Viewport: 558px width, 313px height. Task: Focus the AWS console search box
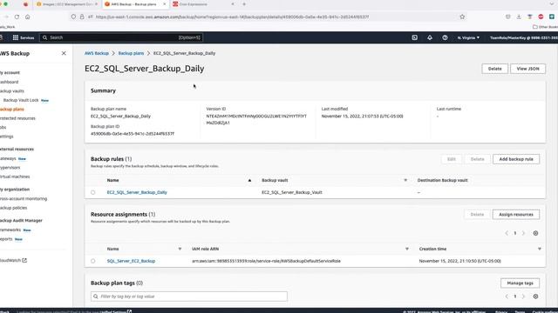[121, 37]
